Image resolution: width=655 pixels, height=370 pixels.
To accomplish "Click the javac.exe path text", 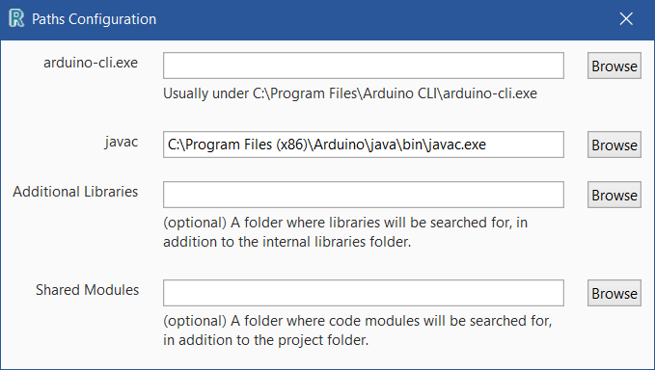I will point(327,145).
